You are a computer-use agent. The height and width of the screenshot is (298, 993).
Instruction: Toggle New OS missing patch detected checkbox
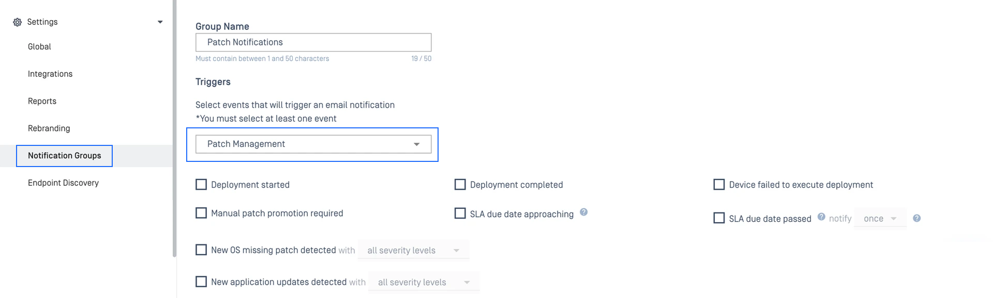pyautogui.click(x=201, y=250)
